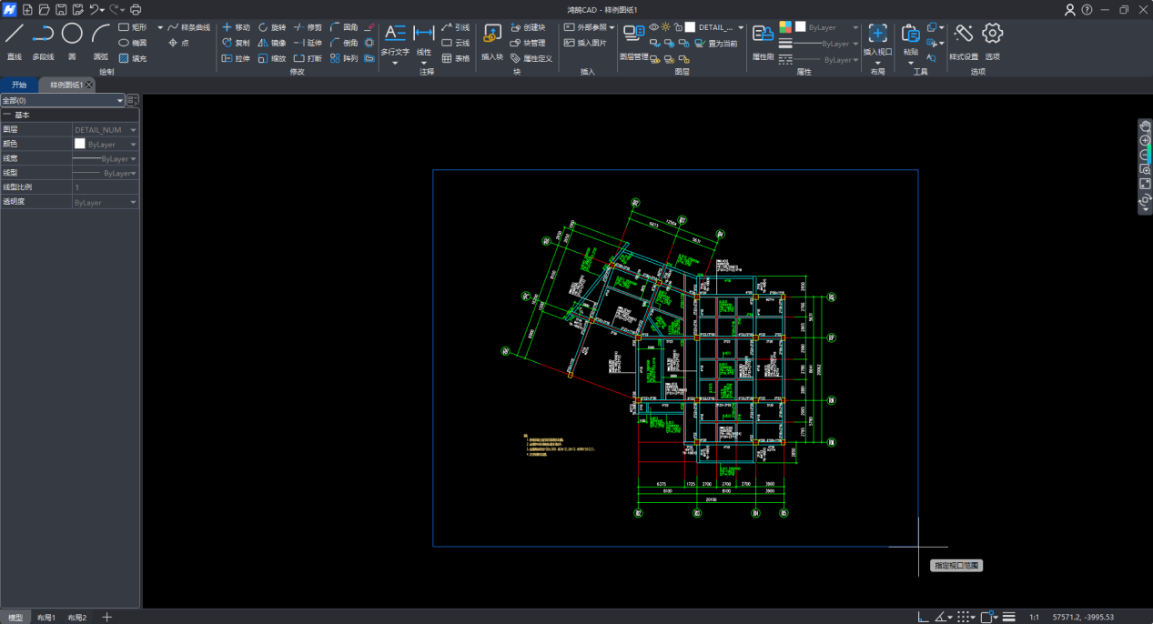
Task: Switch to the 开始 start tab
Action: (x=19, y=85)
